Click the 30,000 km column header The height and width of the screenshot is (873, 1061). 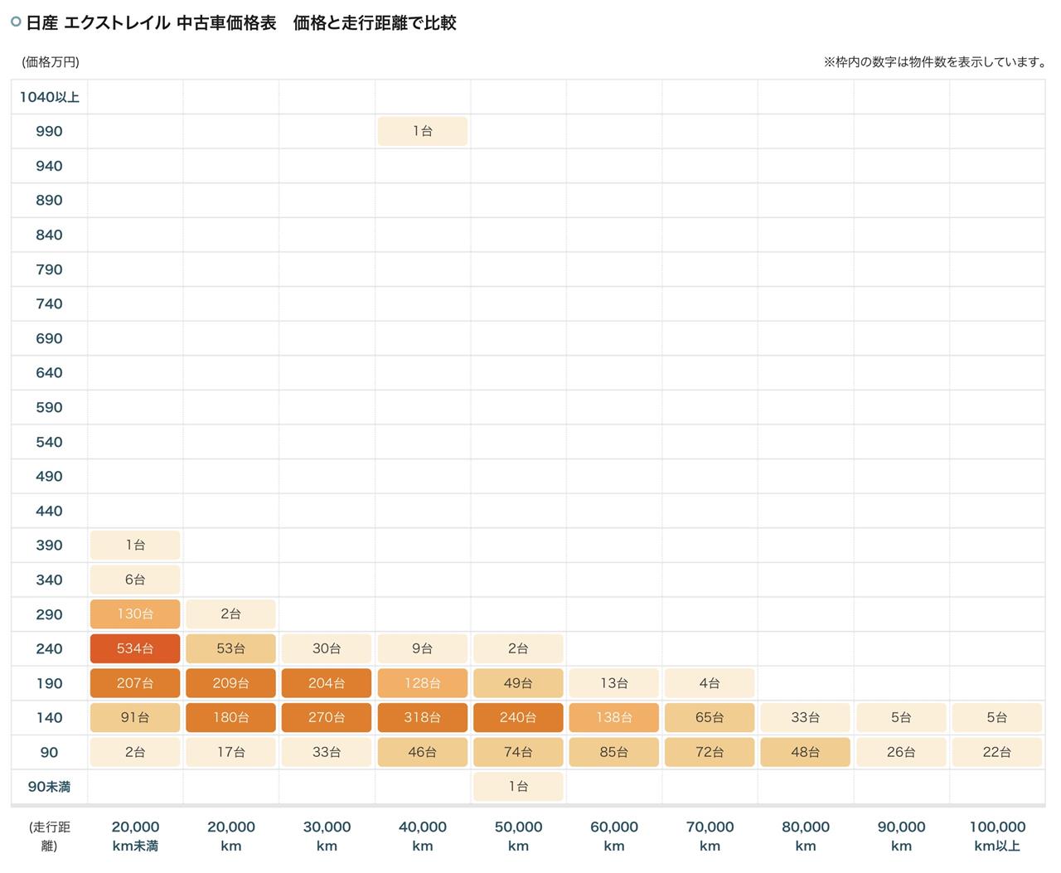pyautogui.click(x=327, y=837)
